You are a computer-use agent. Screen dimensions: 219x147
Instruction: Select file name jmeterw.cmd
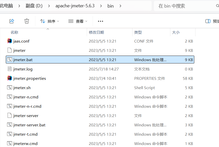pos(25,144)
